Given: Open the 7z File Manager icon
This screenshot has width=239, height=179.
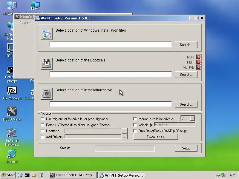Looking at the screenshot, I should tap(12, 93).
